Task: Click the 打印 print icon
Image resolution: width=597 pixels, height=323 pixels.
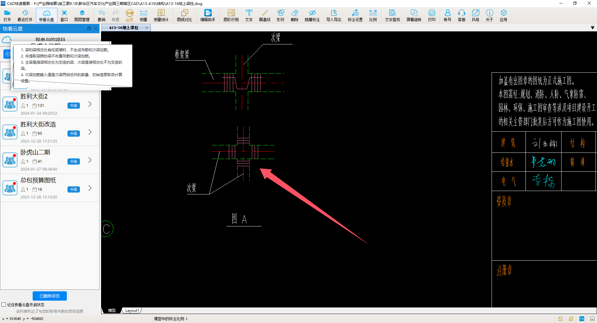Action: [432, 16]
